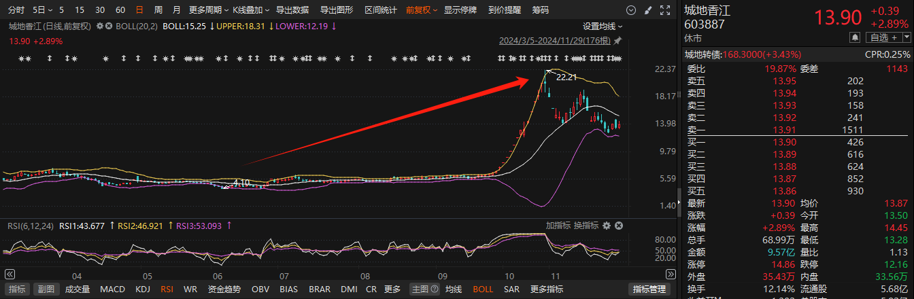Switch to the 周 weekly period tab
914x299 pixels.
pyautogui.click(x=158, y=10)
